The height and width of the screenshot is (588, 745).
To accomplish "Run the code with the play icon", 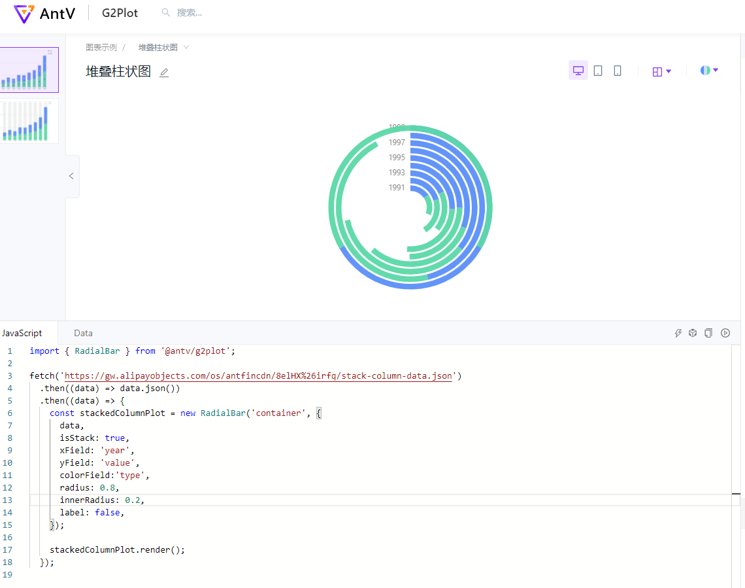I will coord(725,333).
